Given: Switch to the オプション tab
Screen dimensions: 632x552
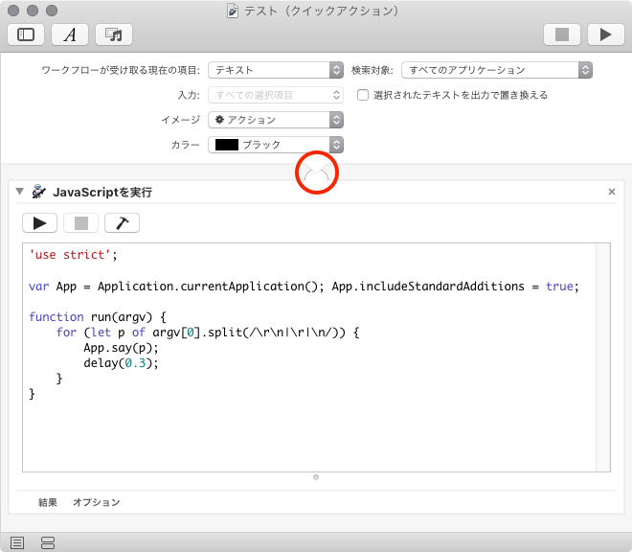Looking at the screenshot, I should [97, 502].
